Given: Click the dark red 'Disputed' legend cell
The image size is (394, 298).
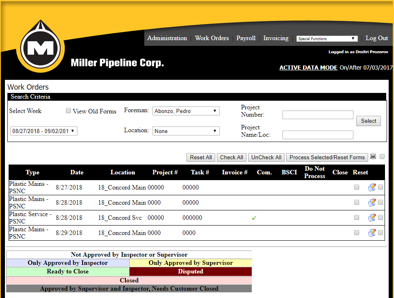Looking at the screenshot, I should coord(191,272).
